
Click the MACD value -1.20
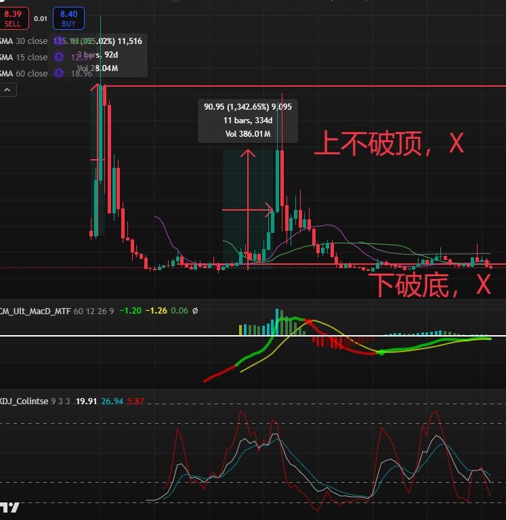pyautogui.click(x=131, y=311)
